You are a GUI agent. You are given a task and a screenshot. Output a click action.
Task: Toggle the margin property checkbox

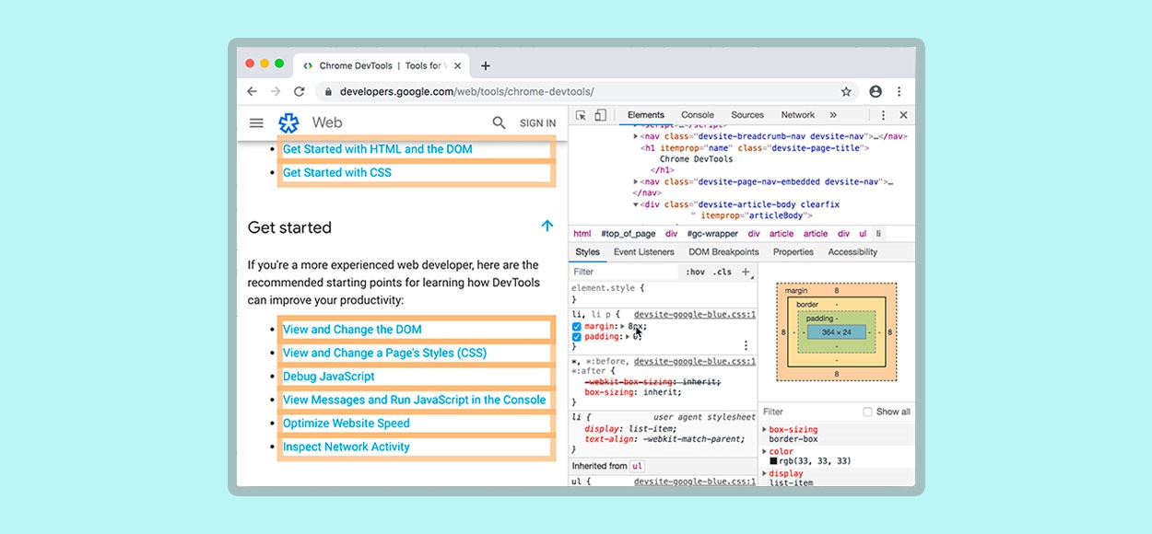coord(577,326)
